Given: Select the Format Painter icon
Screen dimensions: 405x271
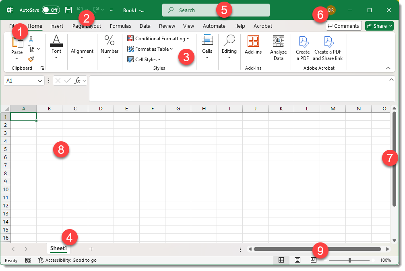Looking at the screenshot, I should click(x=31, y=59).
